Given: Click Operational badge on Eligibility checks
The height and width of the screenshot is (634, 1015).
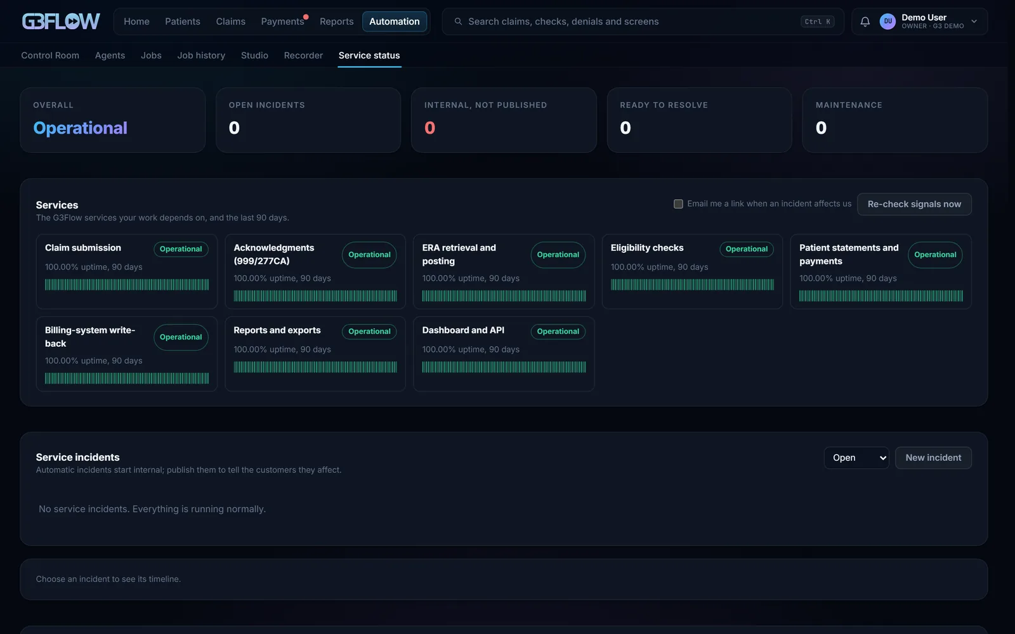Looking at the screenshot, I should pos(747,249).
